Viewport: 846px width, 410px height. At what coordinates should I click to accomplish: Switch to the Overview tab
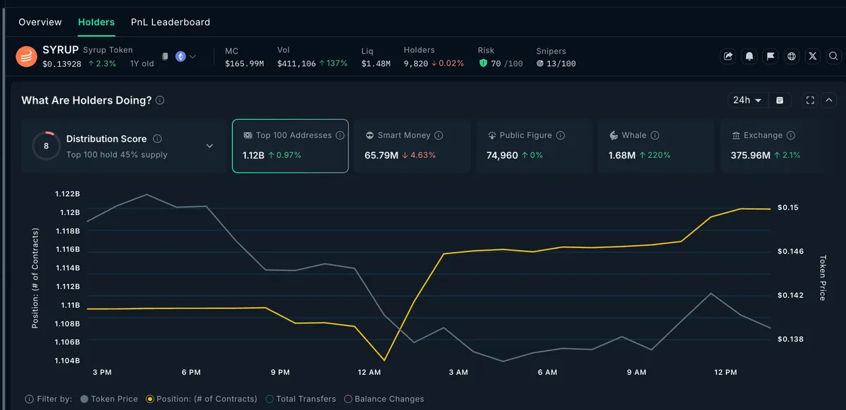(x=40, y=22)
